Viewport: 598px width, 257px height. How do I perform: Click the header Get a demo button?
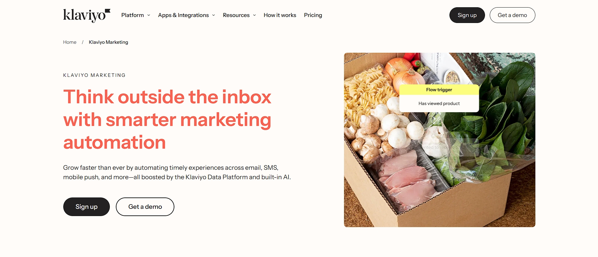pos(512,15)
